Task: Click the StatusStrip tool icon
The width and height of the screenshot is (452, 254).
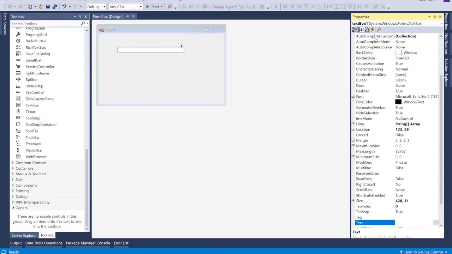Action: click(x=18, y=86)
